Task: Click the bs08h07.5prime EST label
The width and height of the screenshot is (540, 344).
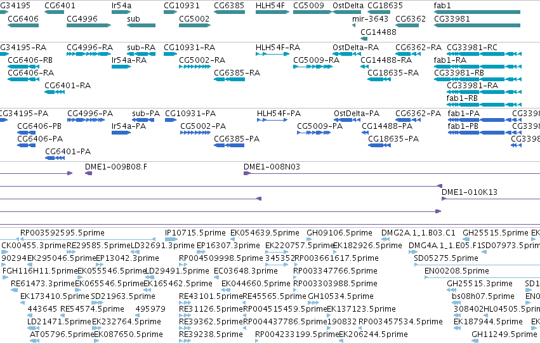Action: click(x=483, y=297)
